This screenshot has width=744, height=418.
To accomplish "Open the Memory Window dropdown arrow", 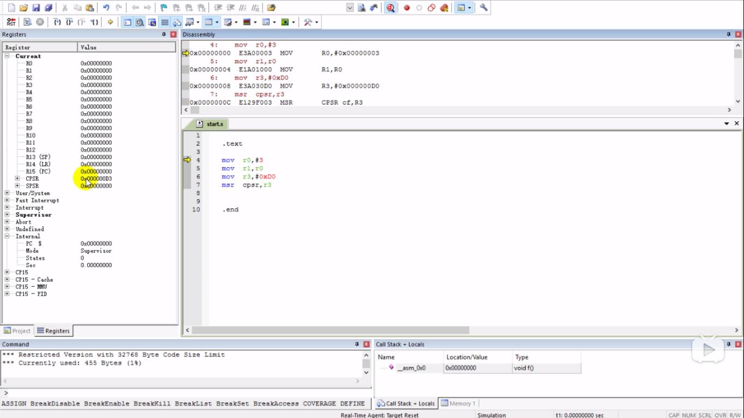I will (218, 22).
